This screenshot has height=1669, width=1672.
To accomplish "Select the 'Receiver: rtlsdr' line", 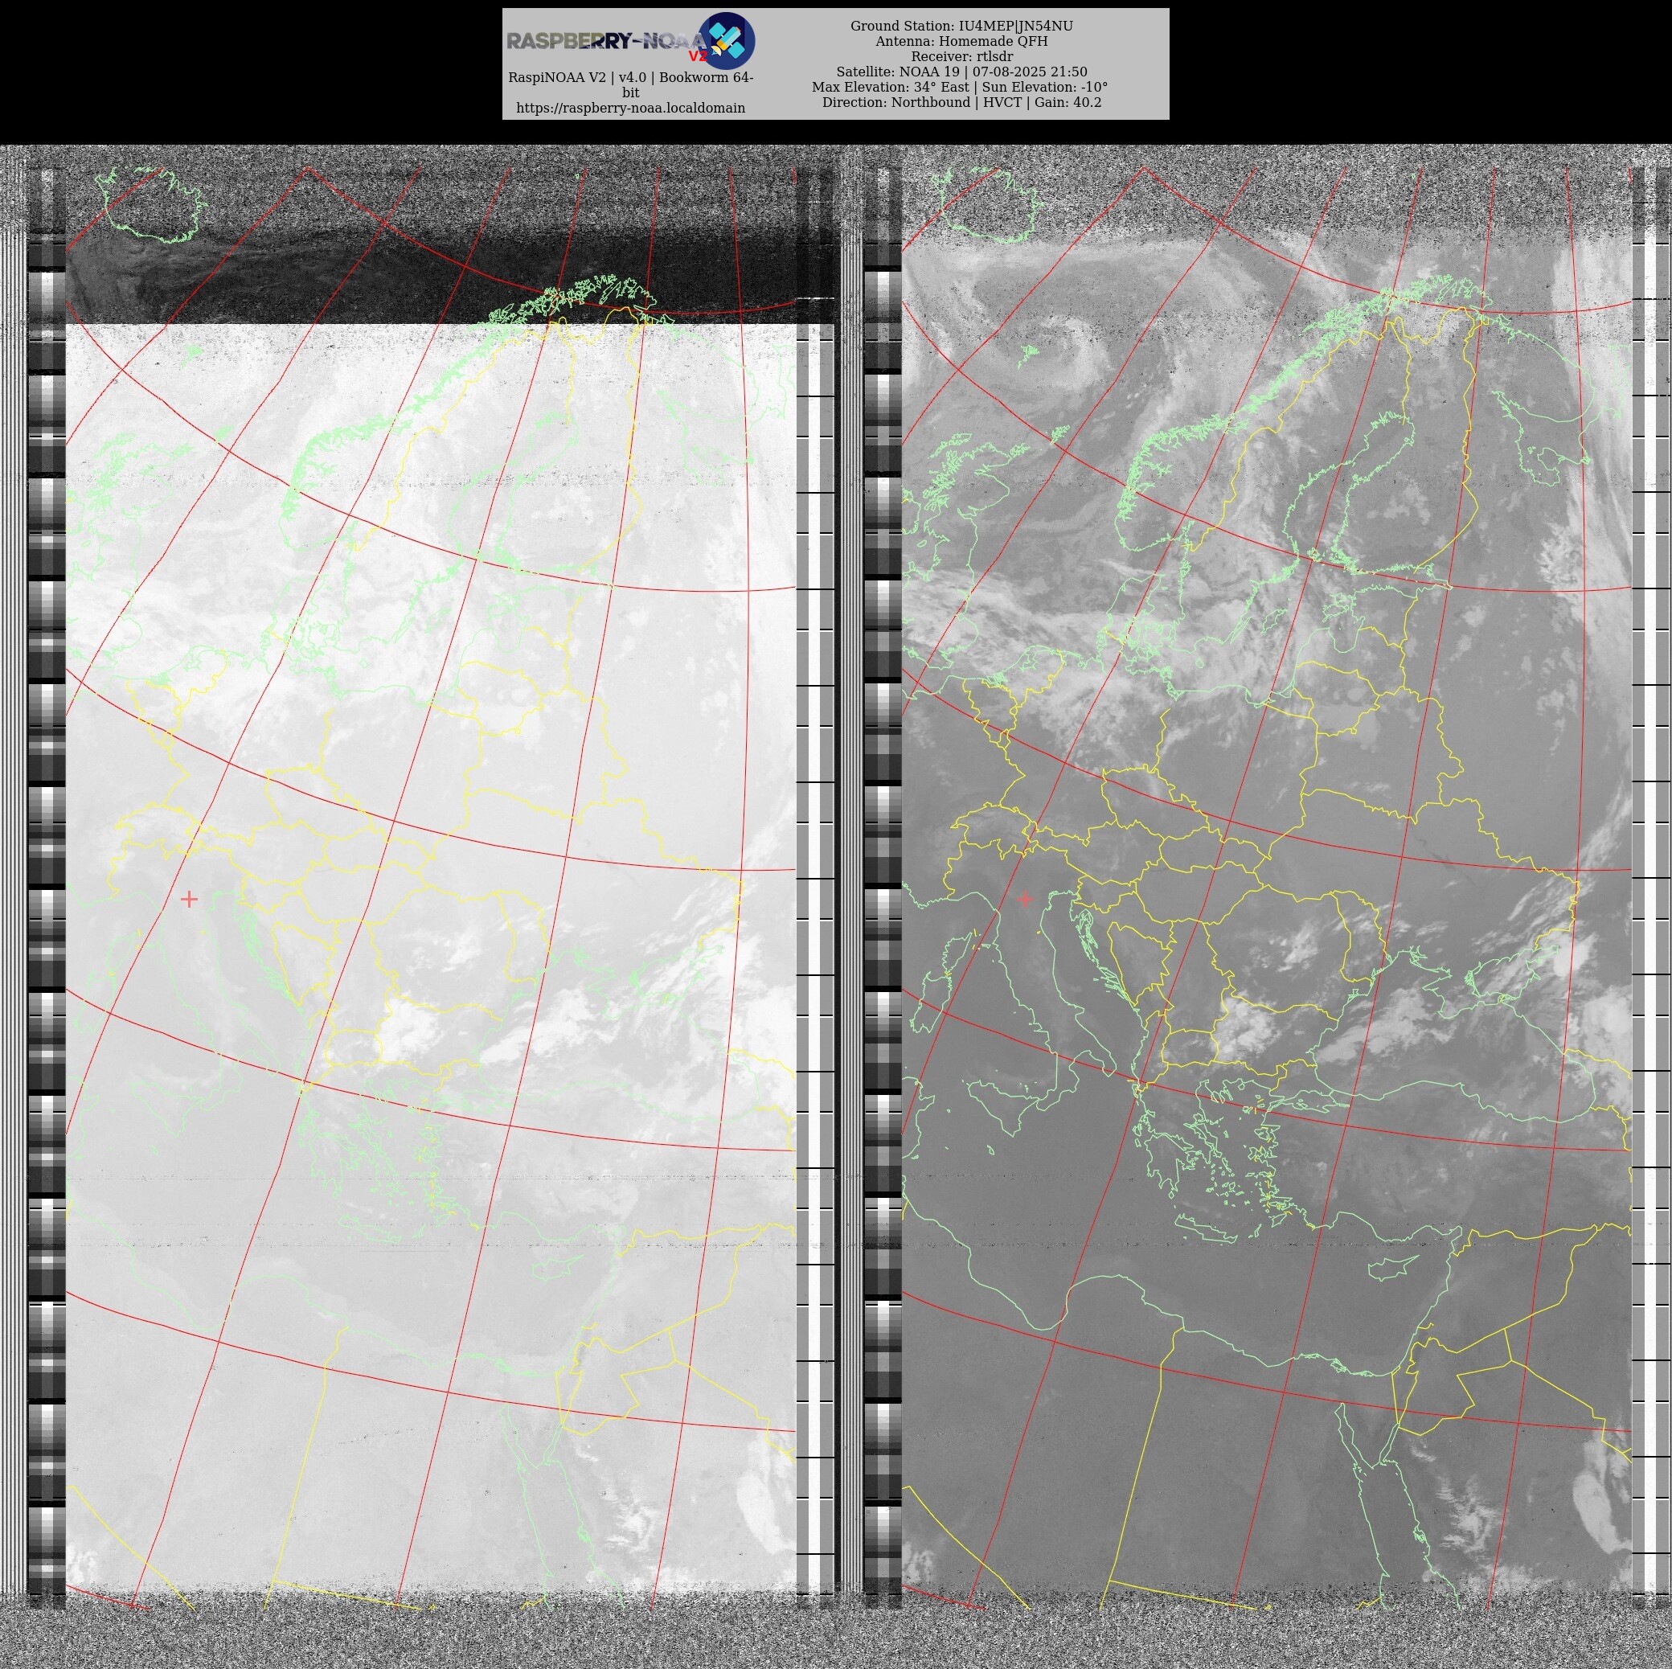I will coord(961,56).
